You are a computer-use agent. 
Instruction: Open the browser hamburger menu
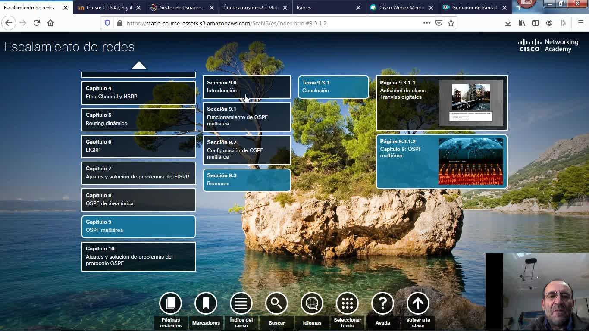pos(580,23)
